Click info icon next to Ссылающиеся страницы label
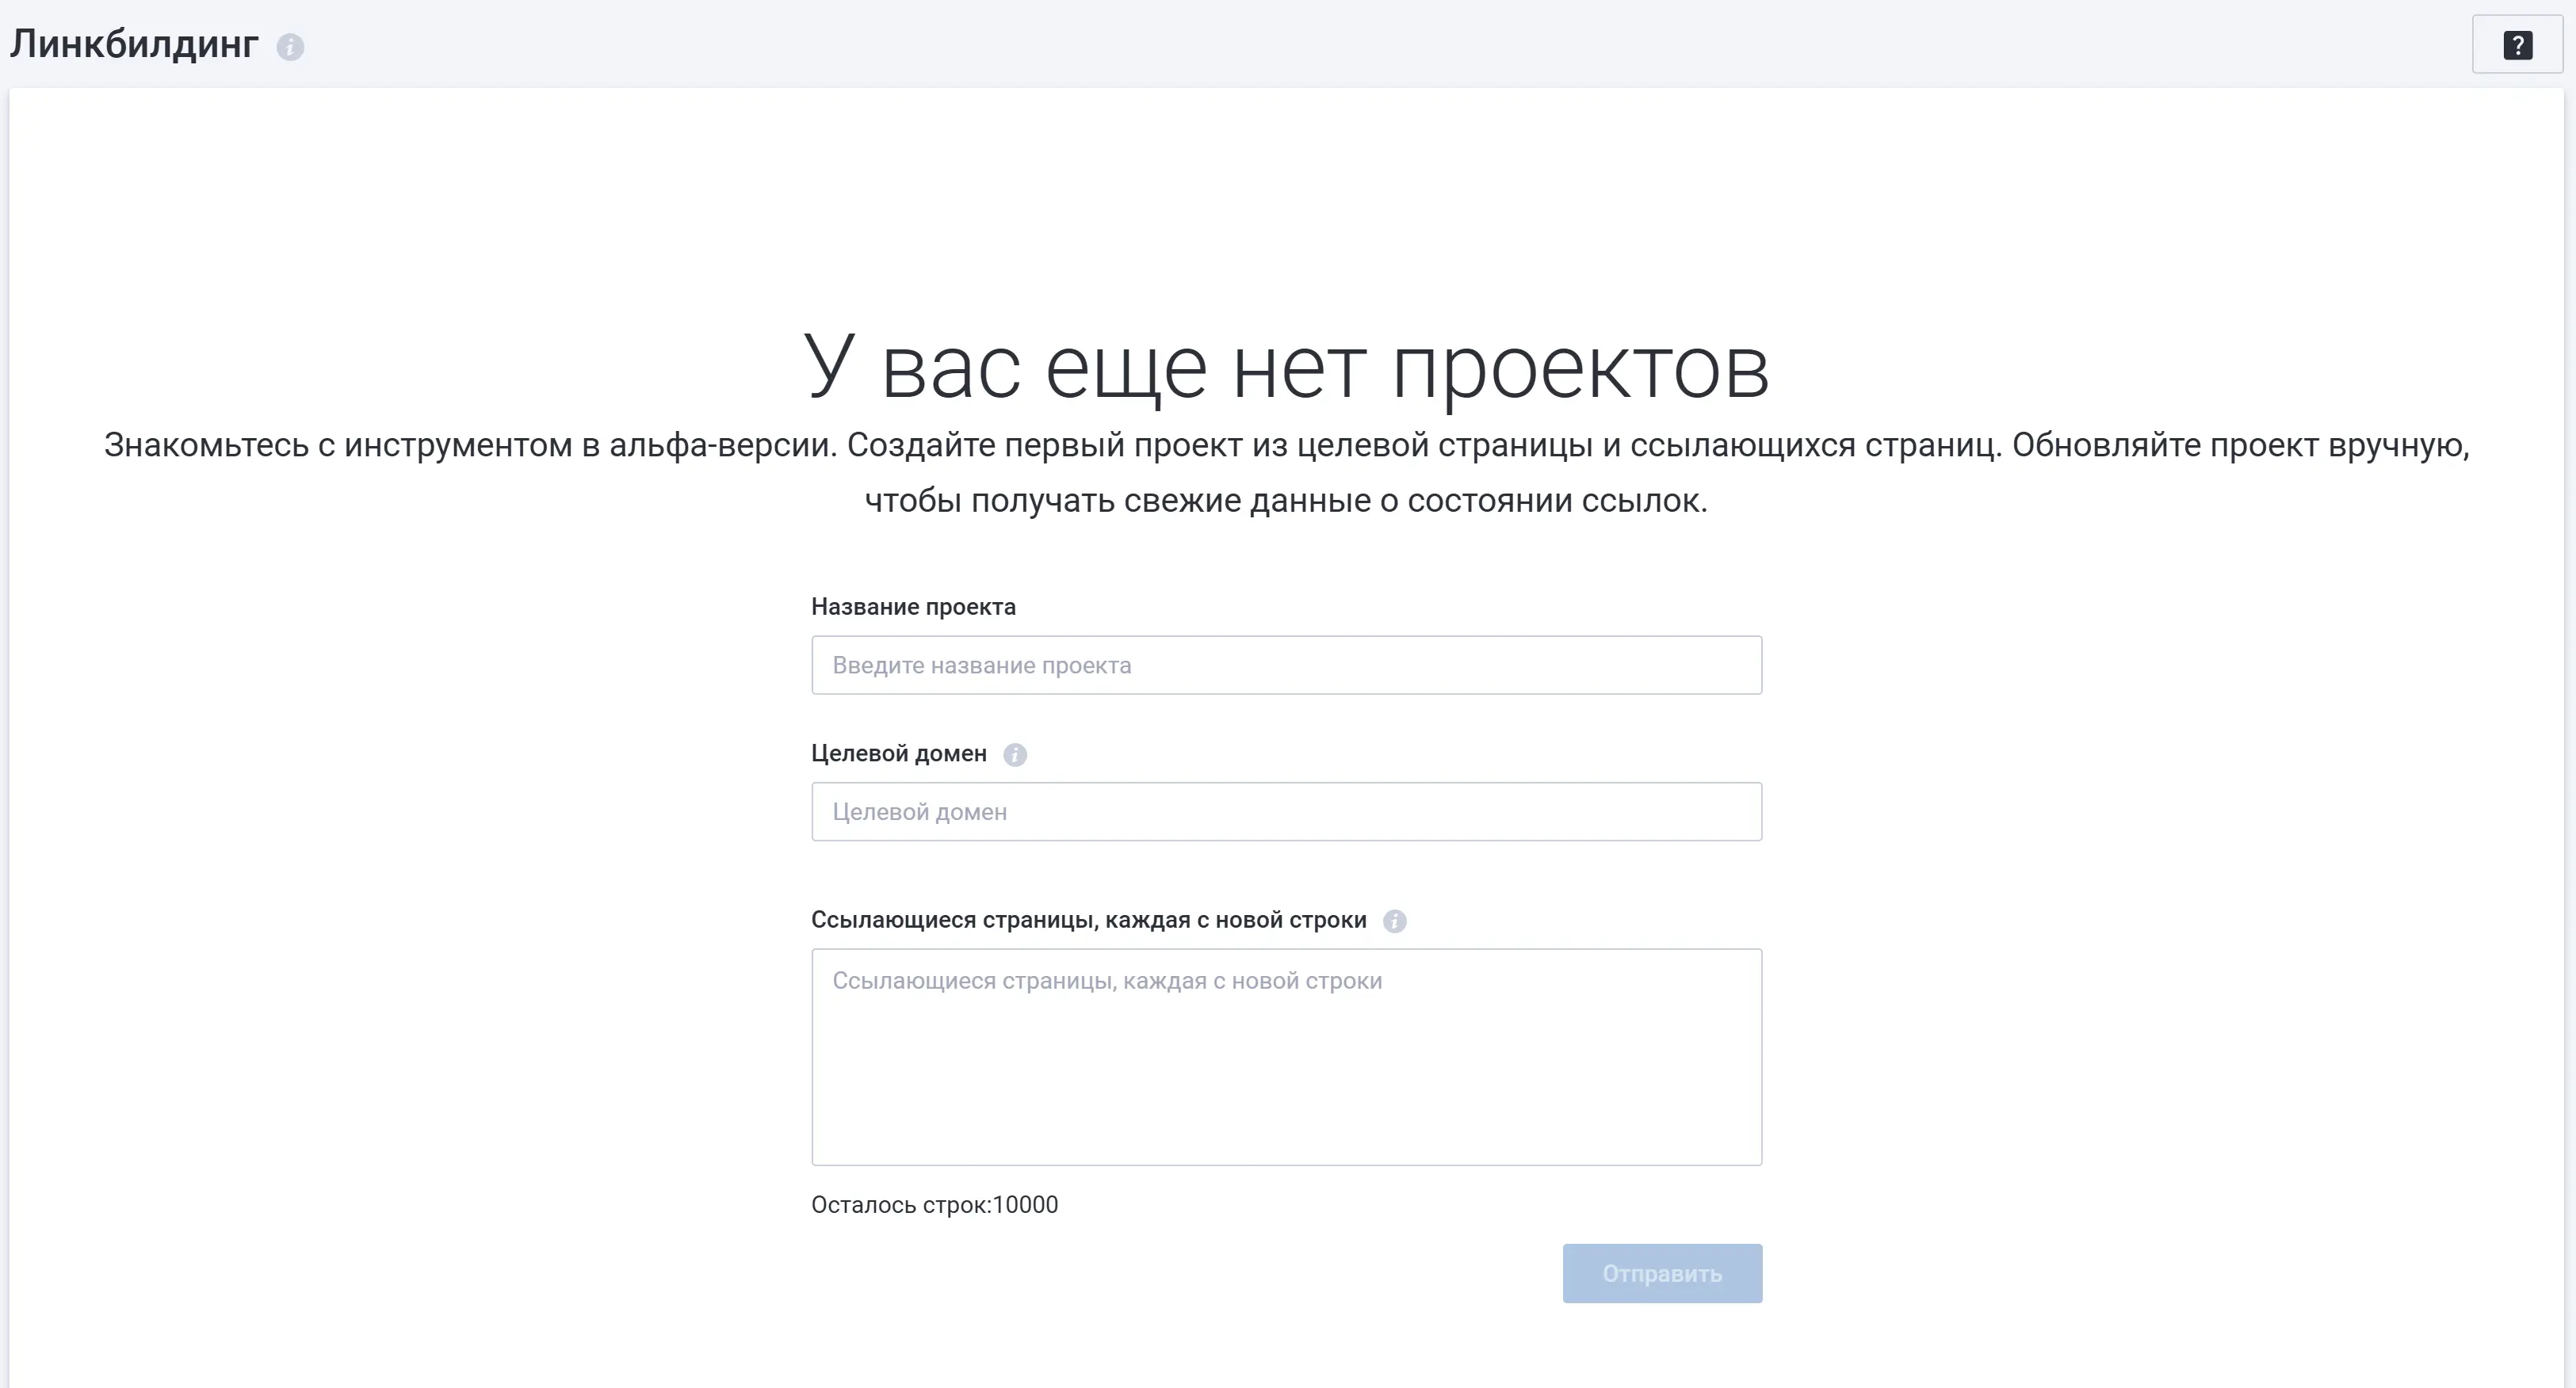Image resolution: width=2576 pixels, height=1388 pixels. [1394, 921]
